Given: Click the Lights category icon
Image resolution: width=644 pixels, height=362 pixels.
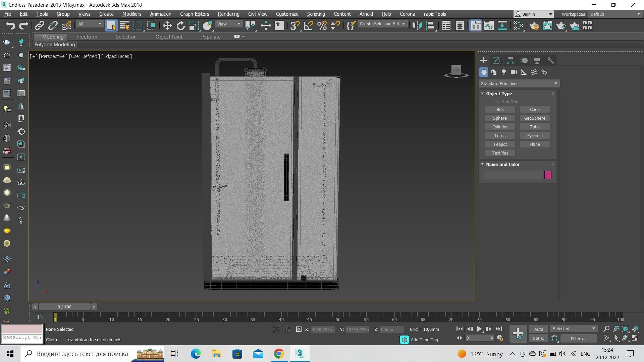Looking at the screenshot, I should tap(503, 72).
